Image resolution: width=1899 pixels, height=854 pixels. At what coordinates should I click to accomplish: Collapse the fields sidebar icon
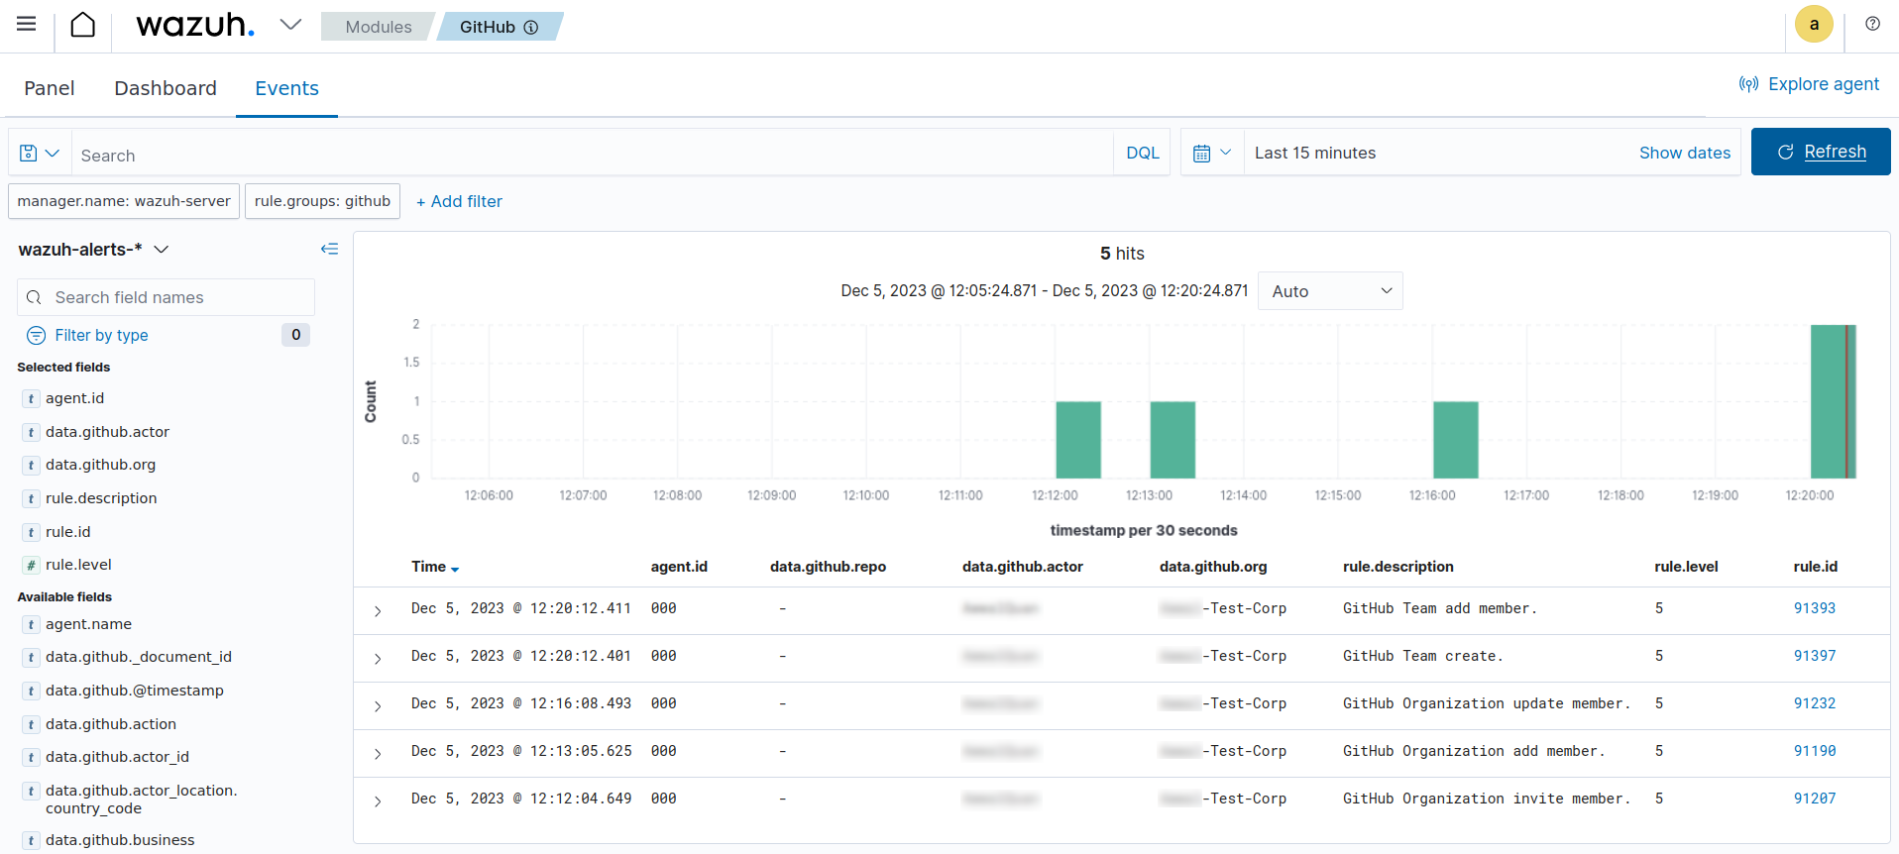point(329,249)
